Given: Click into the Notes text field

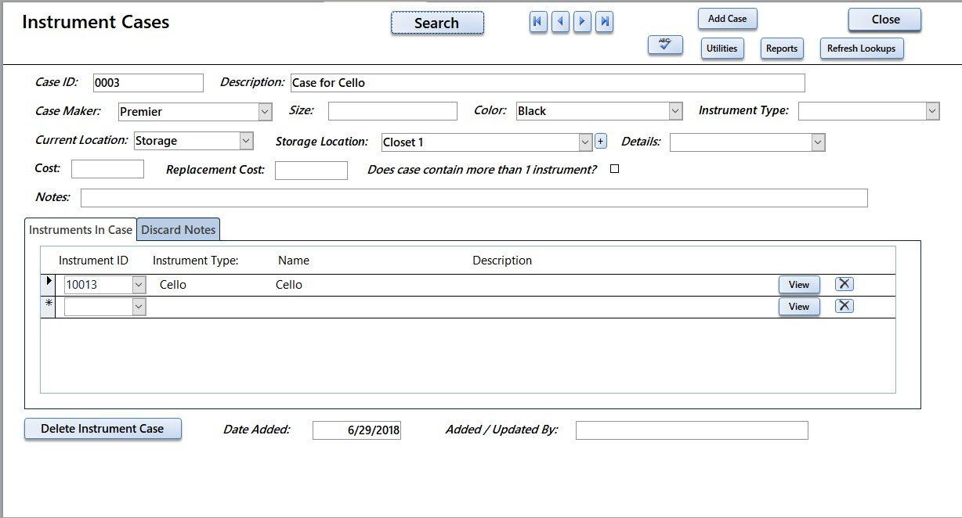Looking at the screenshot, I should pos(474,198).
